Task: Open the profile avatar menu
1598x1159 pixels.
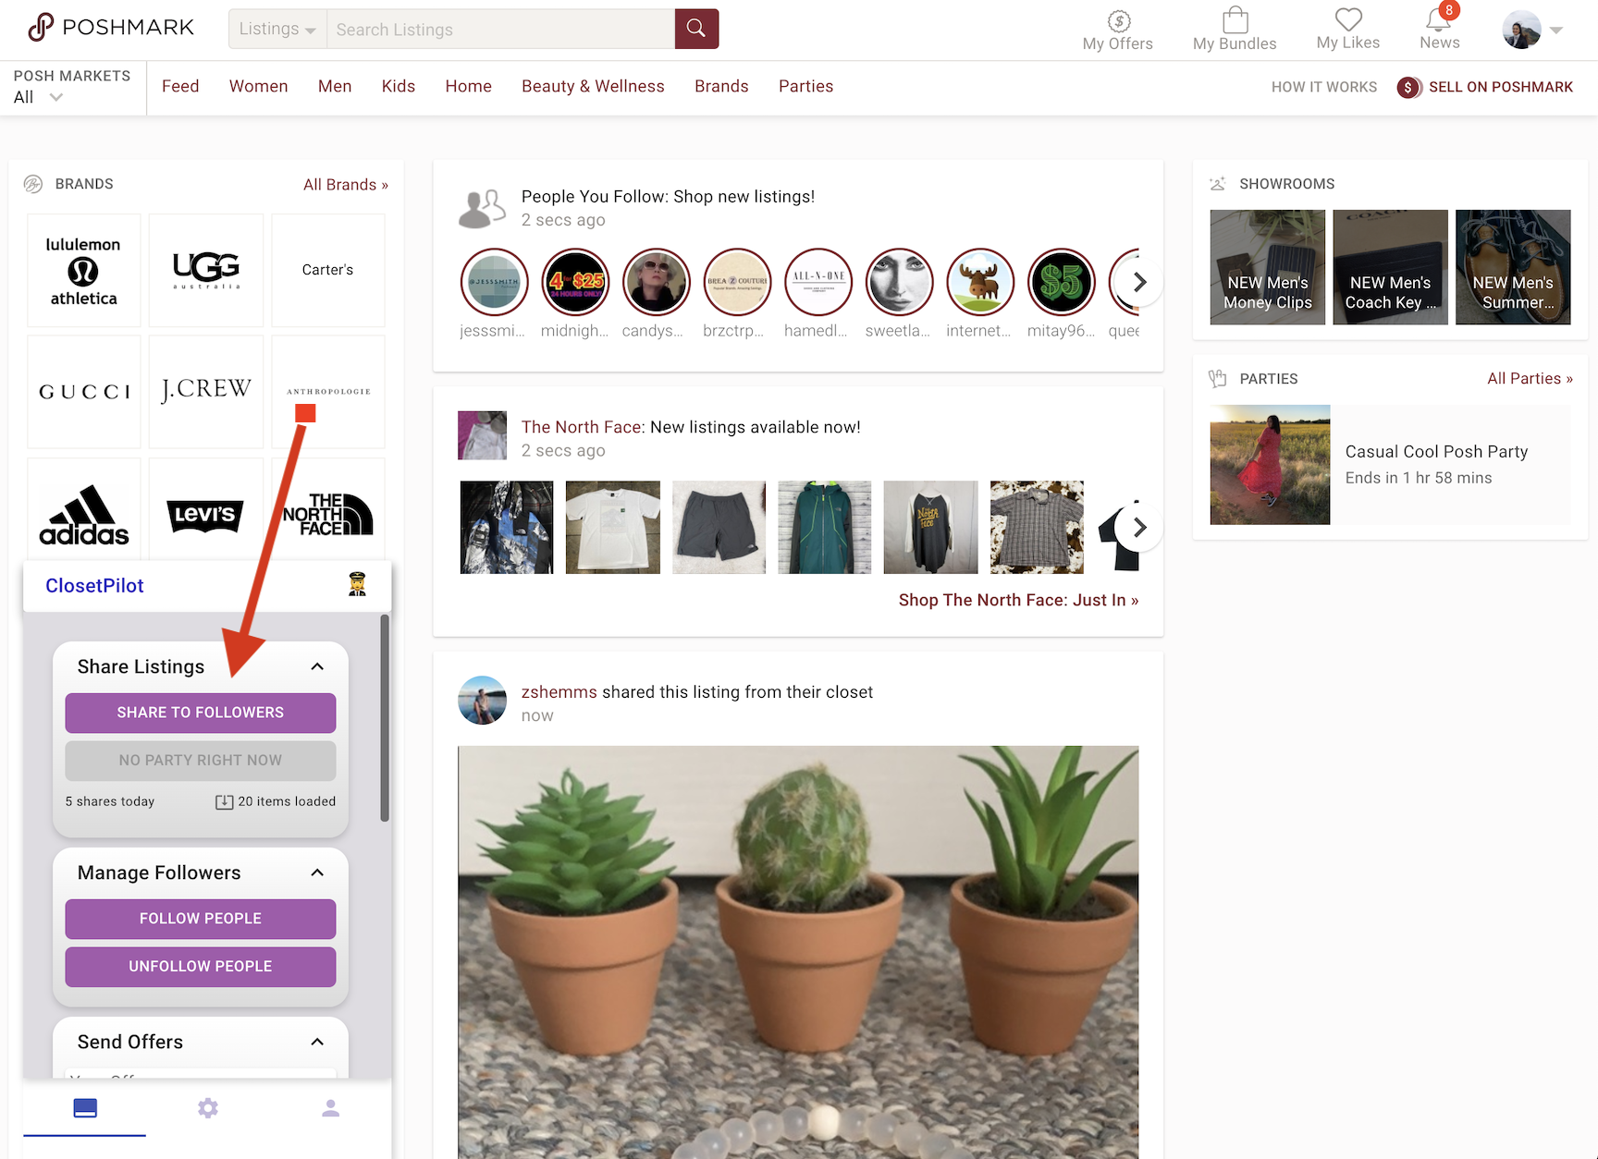Action: point(1532,30)
